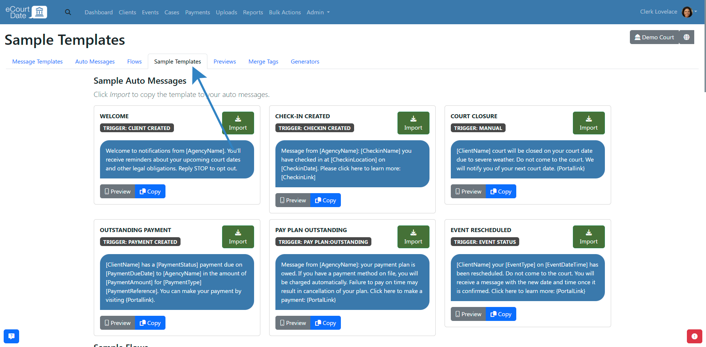Click the Court Closure message bubble
The height and width of the screenshot is (347, 706).
(x=528, y=159)
